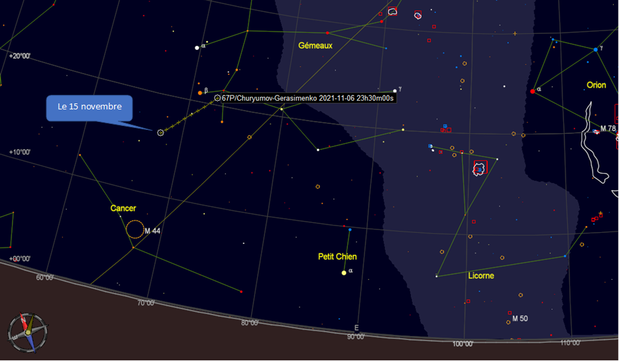619x362 pixels.
Task: Click the 80°00' azimuth label on horizon
Action: (250, 324)
